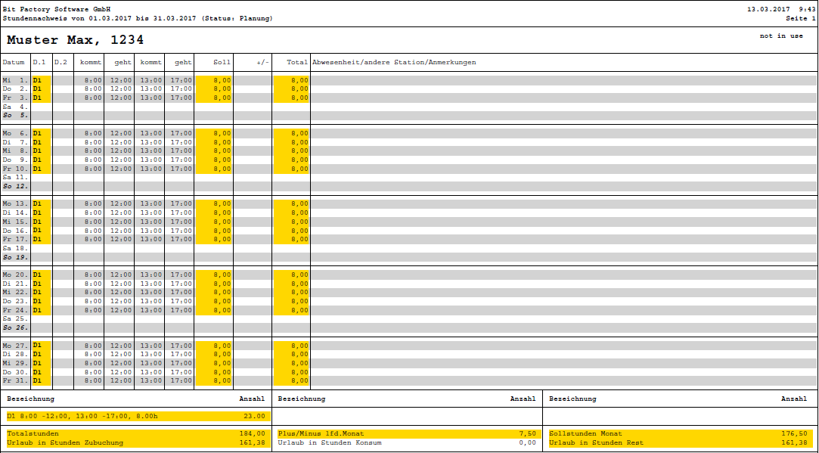This screenshot has height=453, width=819.
Task: Select the Soll column header
Action: tap(222, 62)
